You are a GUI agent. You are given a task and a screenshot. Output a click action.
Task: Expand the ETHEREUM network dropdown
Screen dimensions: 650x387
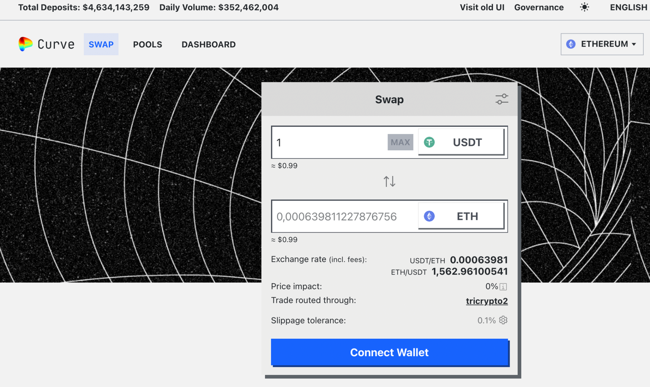tap(601, 44)
